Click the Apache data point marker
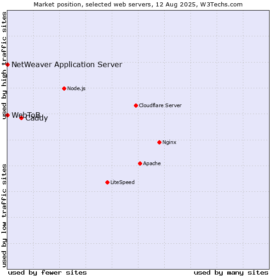The width and height of the screenshot is (276, 276). tap(140, 163)
